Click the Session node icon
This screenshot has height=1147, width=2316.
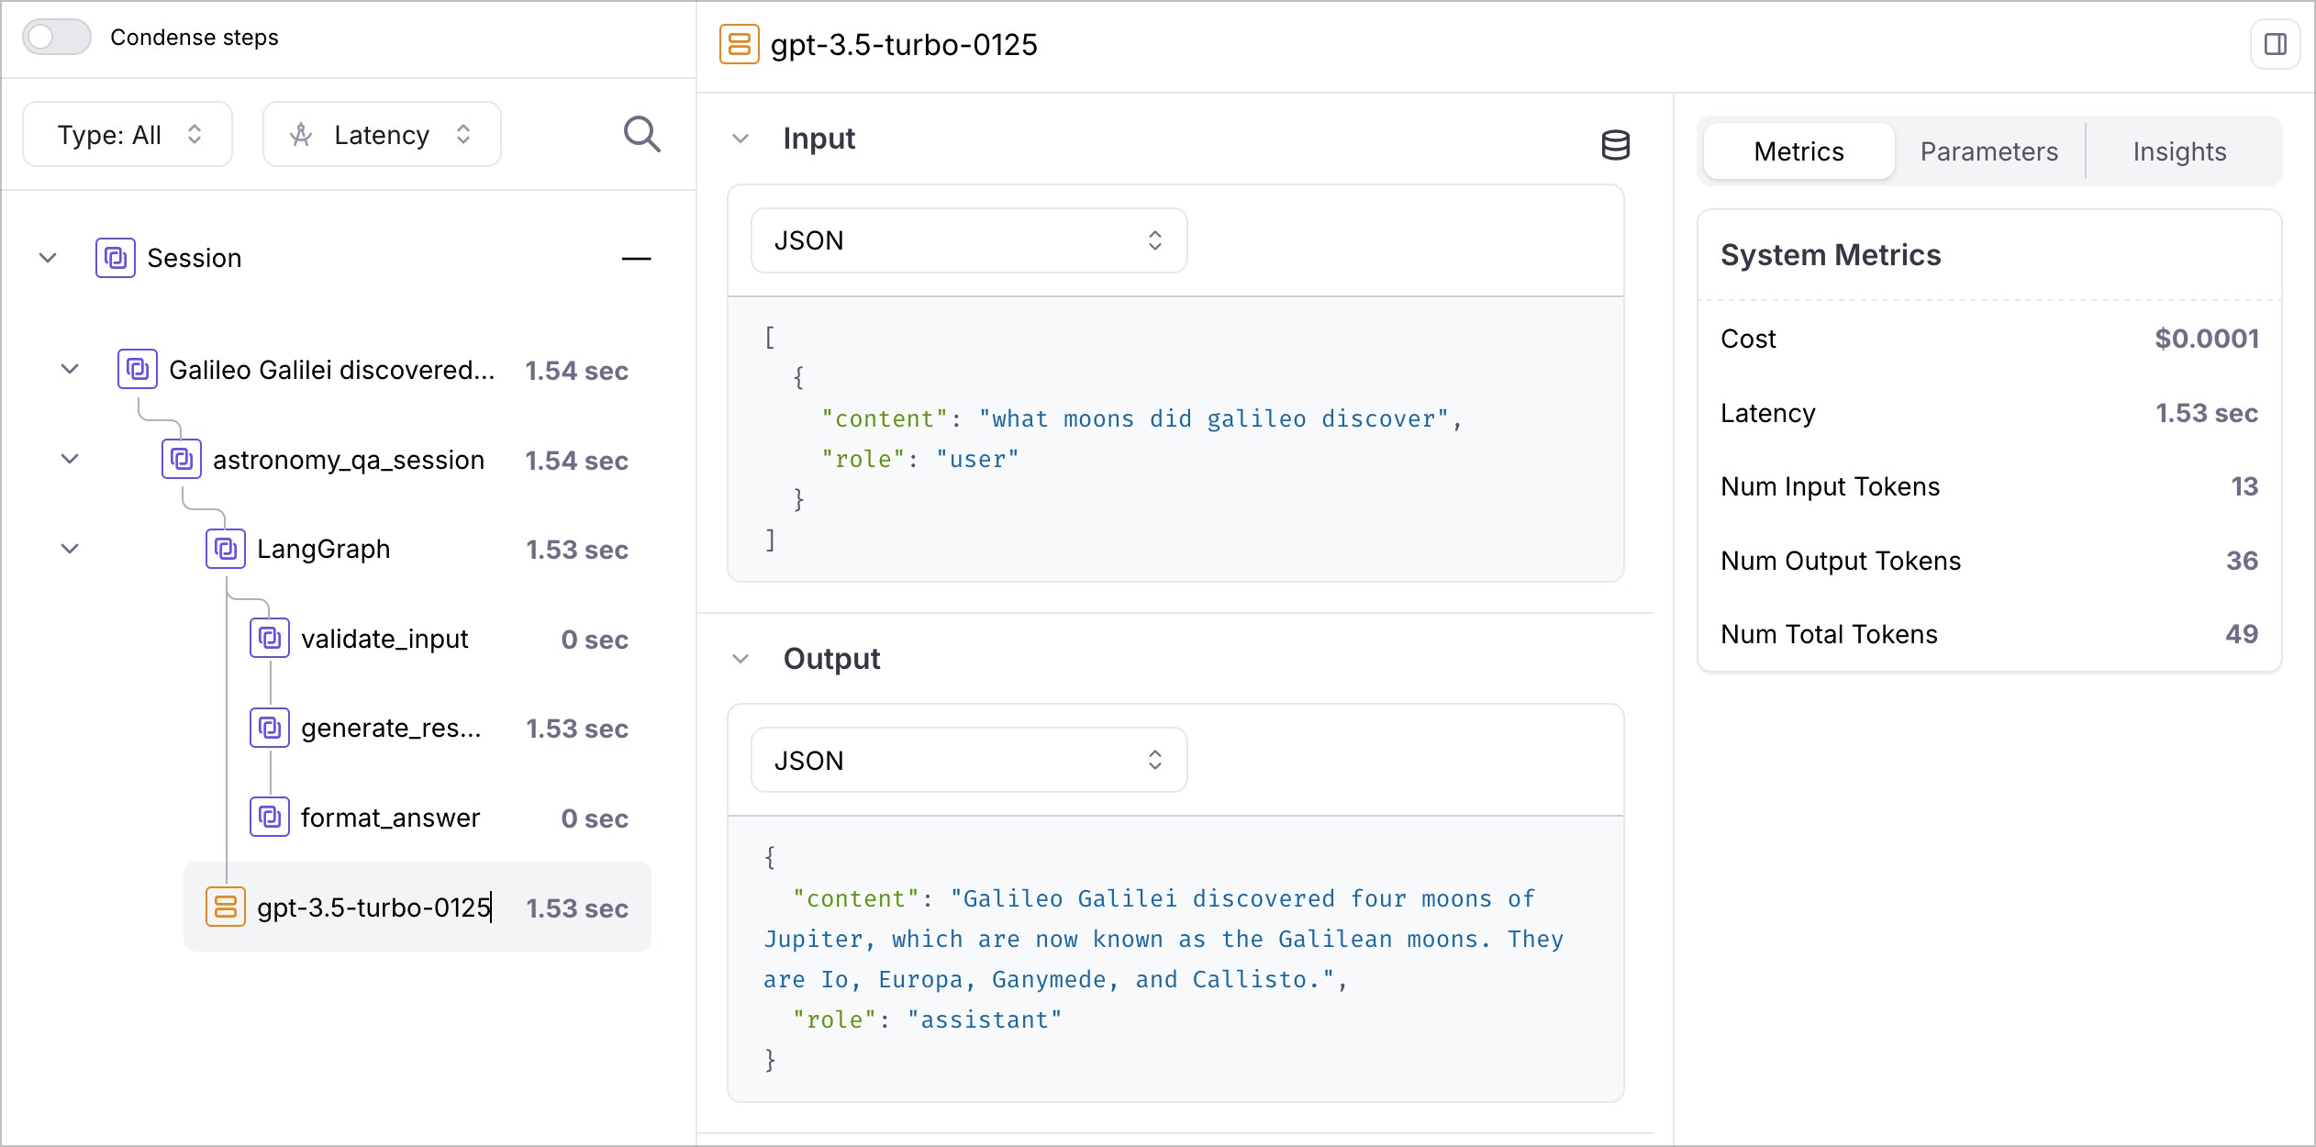point(116,258)
